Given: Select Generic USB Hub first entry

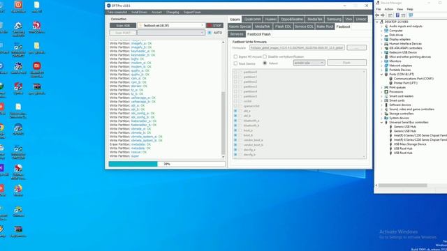Looking at the screenshot, I should pos(404,127).
